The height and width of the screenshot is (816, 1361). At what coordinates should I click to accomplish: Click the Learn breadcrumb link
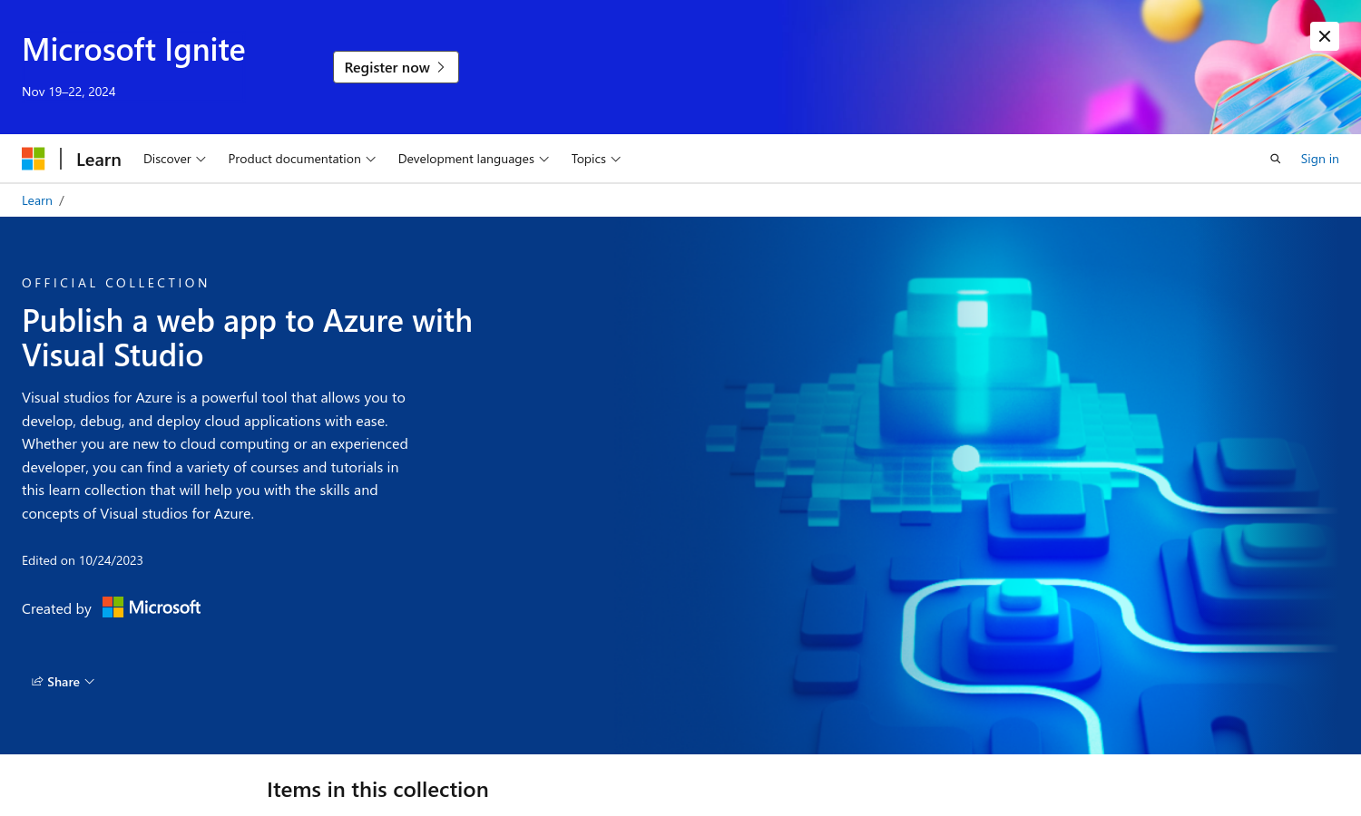37,200
